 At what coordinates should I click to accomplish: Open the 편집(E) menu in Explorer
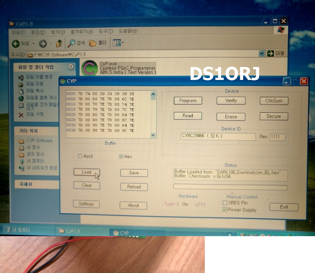[x=38, y=32]
